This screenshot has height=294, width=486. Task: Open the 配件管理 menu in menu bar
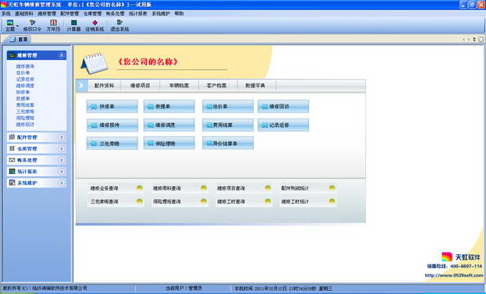(69, 14)
